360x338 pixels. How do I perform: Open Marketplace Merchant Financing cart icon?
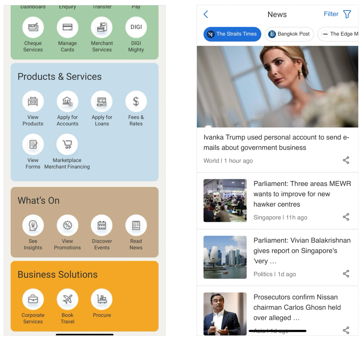(x=67, y=144)
